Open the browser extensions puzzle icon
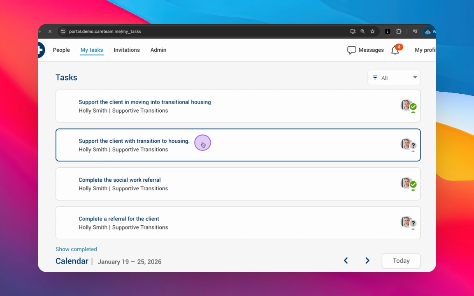The image size is (474, 296). [x=399, y=31]
